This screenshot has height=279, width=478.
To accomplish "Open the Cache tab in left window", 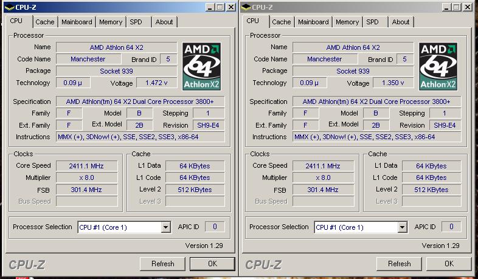I will (x=45, y=22).
